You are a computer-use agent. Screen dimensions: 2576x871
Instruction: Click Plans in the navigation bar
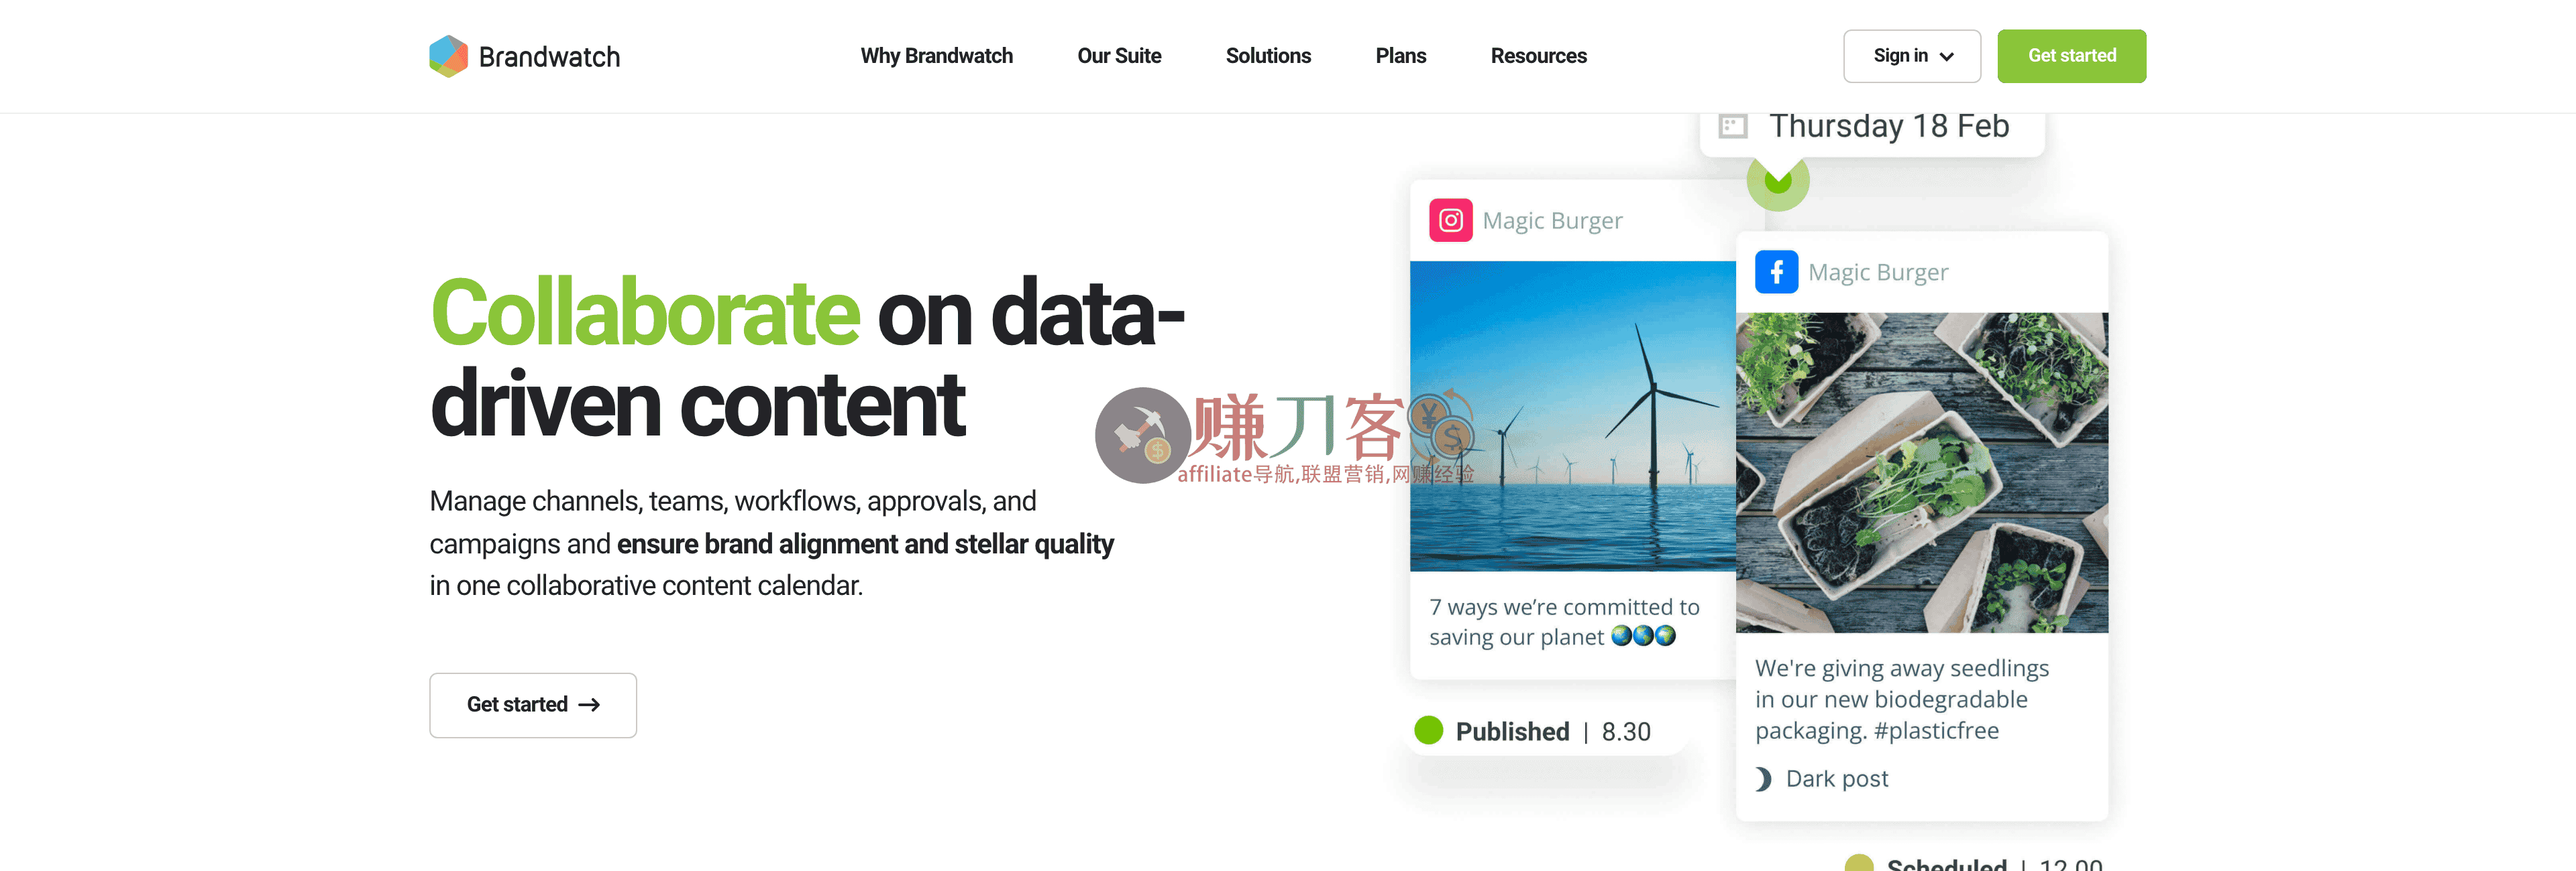pyautogui.click(x=1400, y=56)
